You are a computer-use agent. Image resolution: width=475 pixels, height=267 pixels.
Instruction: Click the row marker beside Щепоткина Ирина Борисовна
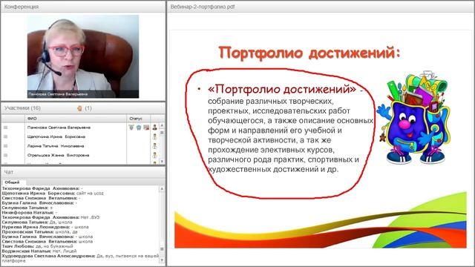5,136
